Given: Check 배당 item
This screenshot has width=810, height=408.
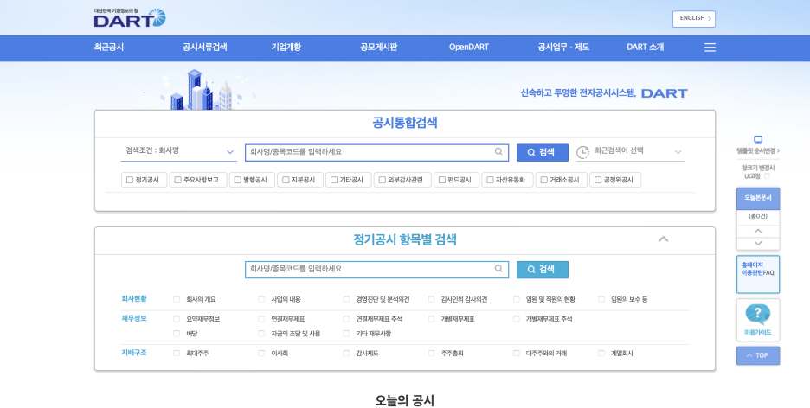Looking at the screenshot, I should pos(177,334).
